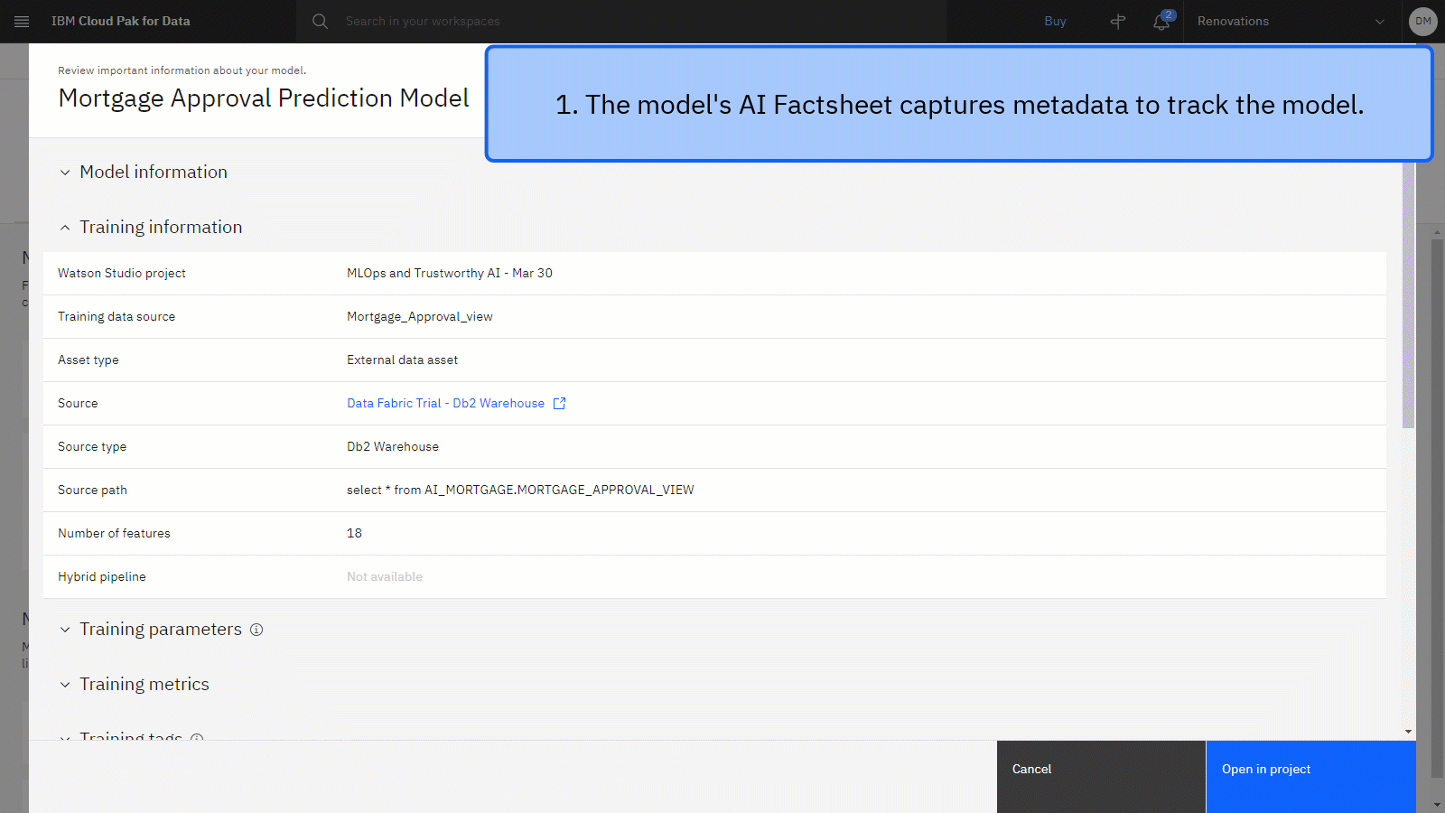Click info icon next to Training parameters
Screen dimensions: 1445x813
tap(256, 630)
